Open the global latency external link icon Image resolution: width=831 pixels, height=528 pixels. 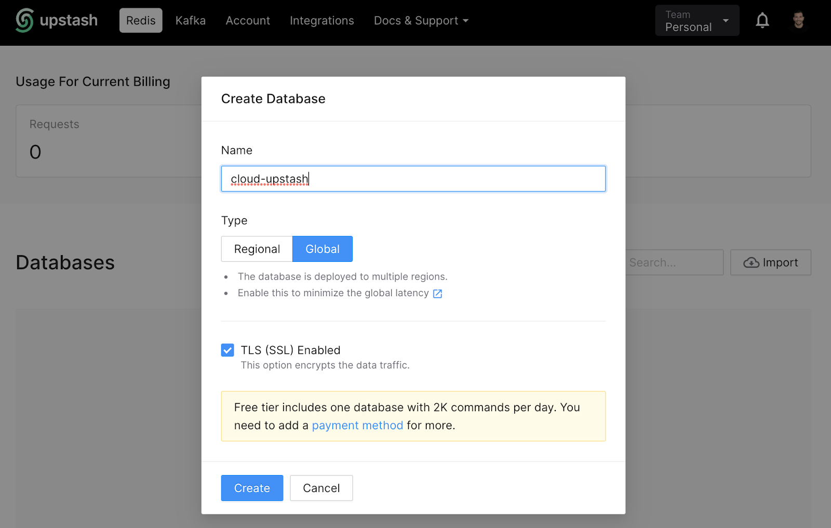[x=437, y=294]
